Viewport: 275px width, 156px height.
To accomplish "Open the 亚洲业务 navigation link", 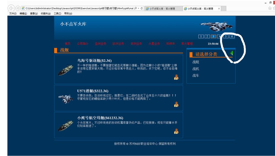I will tap(100, 44).
